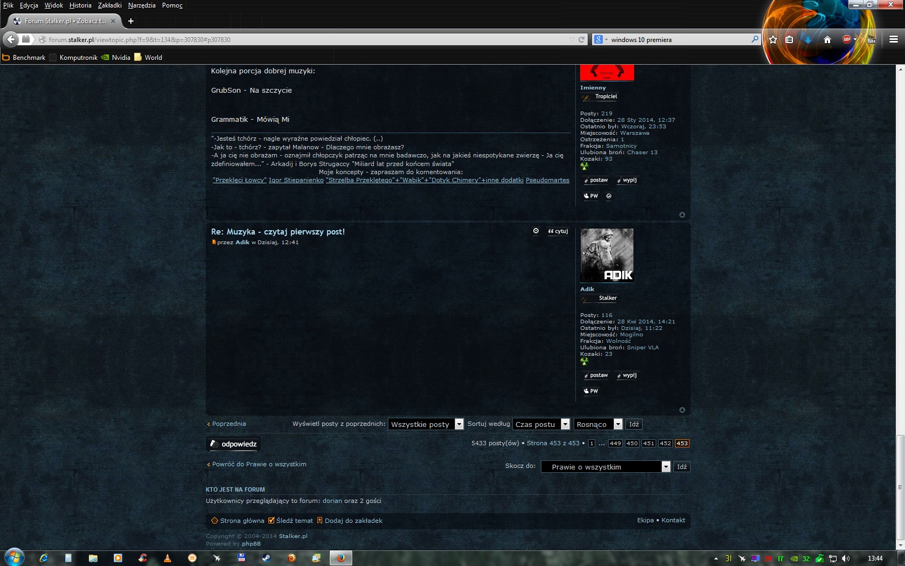Open Komputronik bookmark
Image resolution: width=905 pixels, height=566 pixels.
point(74,58)
